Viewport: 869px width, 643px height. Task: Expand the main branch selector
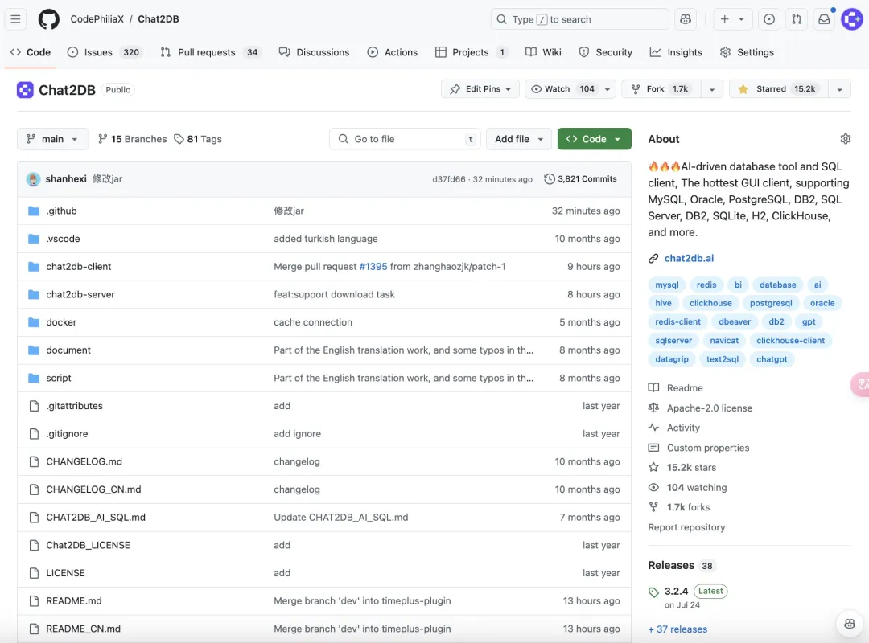point(52,139)
